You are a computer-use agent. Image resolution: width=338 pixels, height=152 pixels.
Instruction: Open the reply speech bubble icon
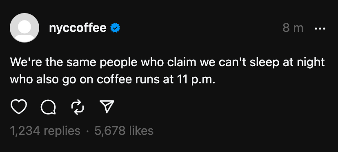click(x=48, y=107)
